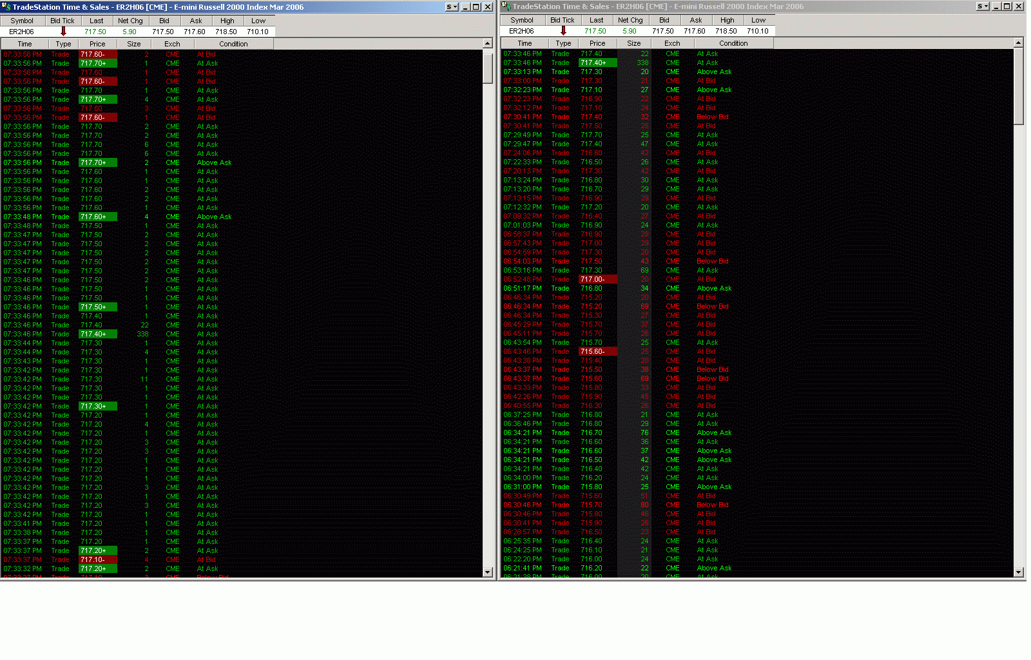This screenshot has height=660, width=1031.
Task: Select the 06:31:00 PM trade row time
Action: [522, 487]
